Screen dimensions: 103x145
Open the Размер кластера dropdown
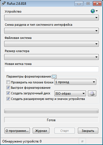[51, 57]
